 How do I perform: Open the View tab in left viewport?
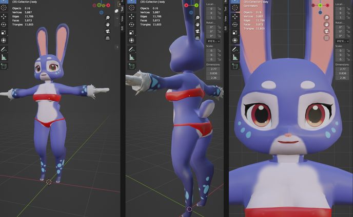point(122,18)
